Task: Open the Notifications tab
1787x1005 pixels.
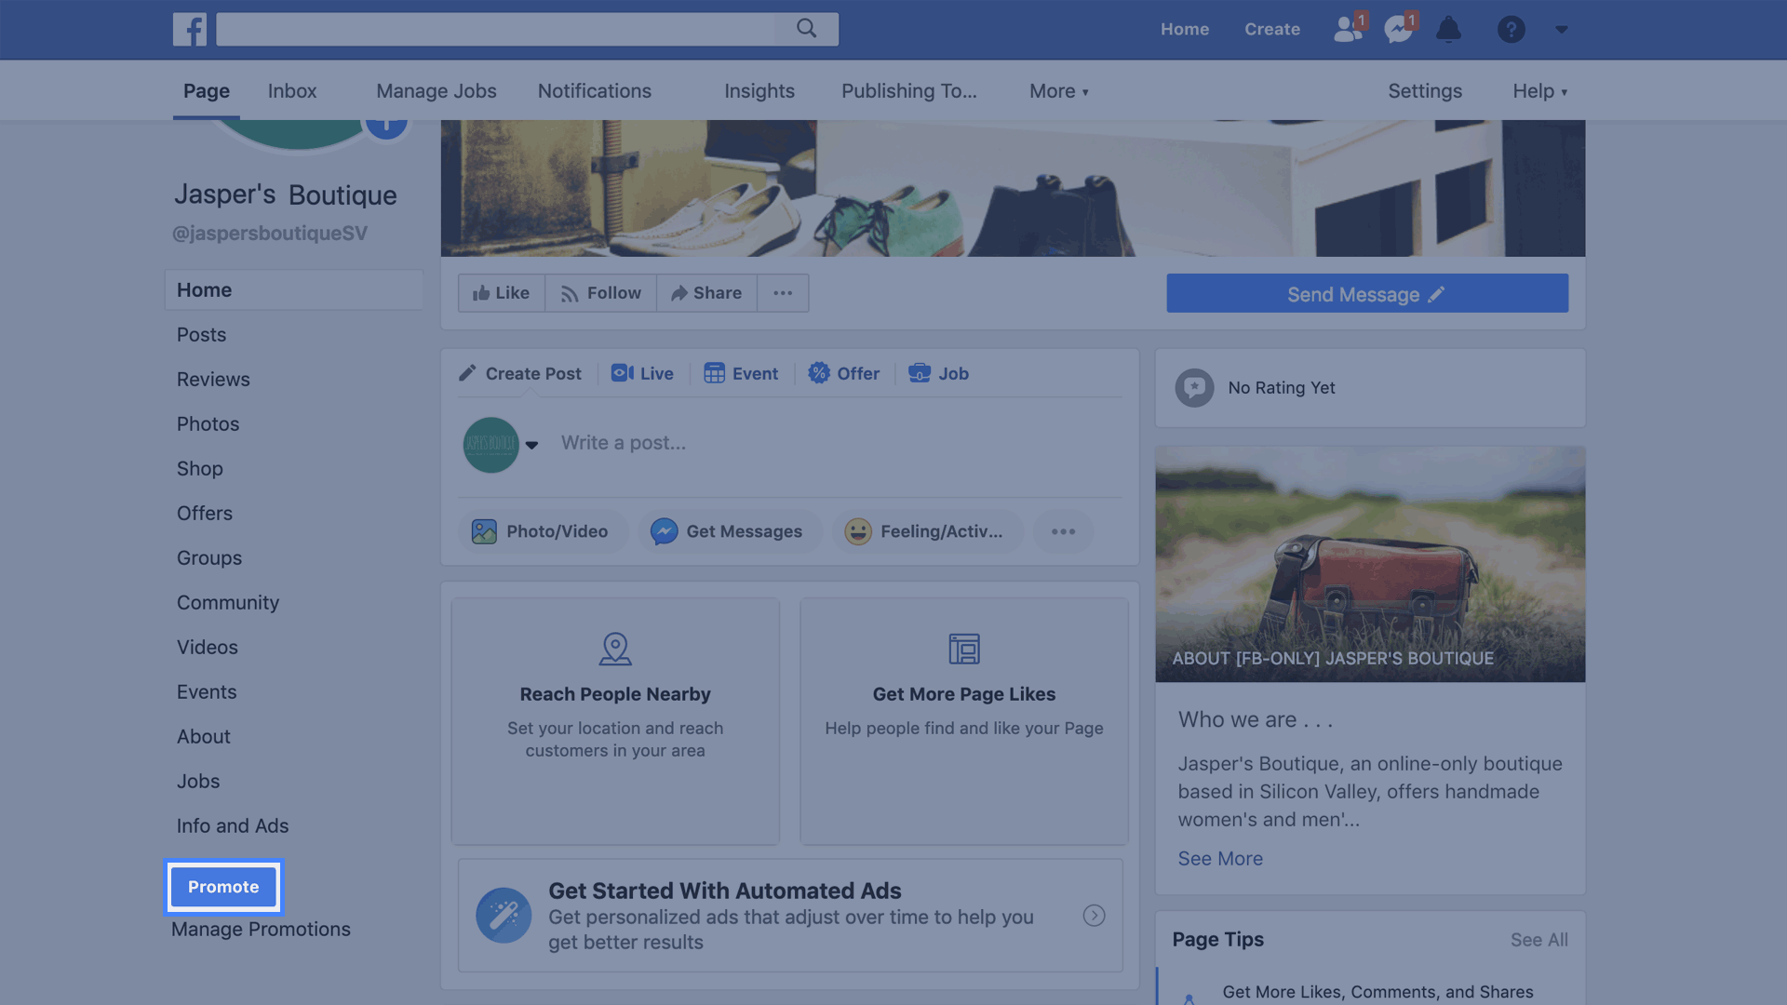Action: click(595, 91)
